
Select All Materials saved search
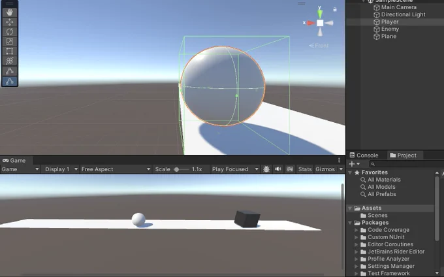384,180
